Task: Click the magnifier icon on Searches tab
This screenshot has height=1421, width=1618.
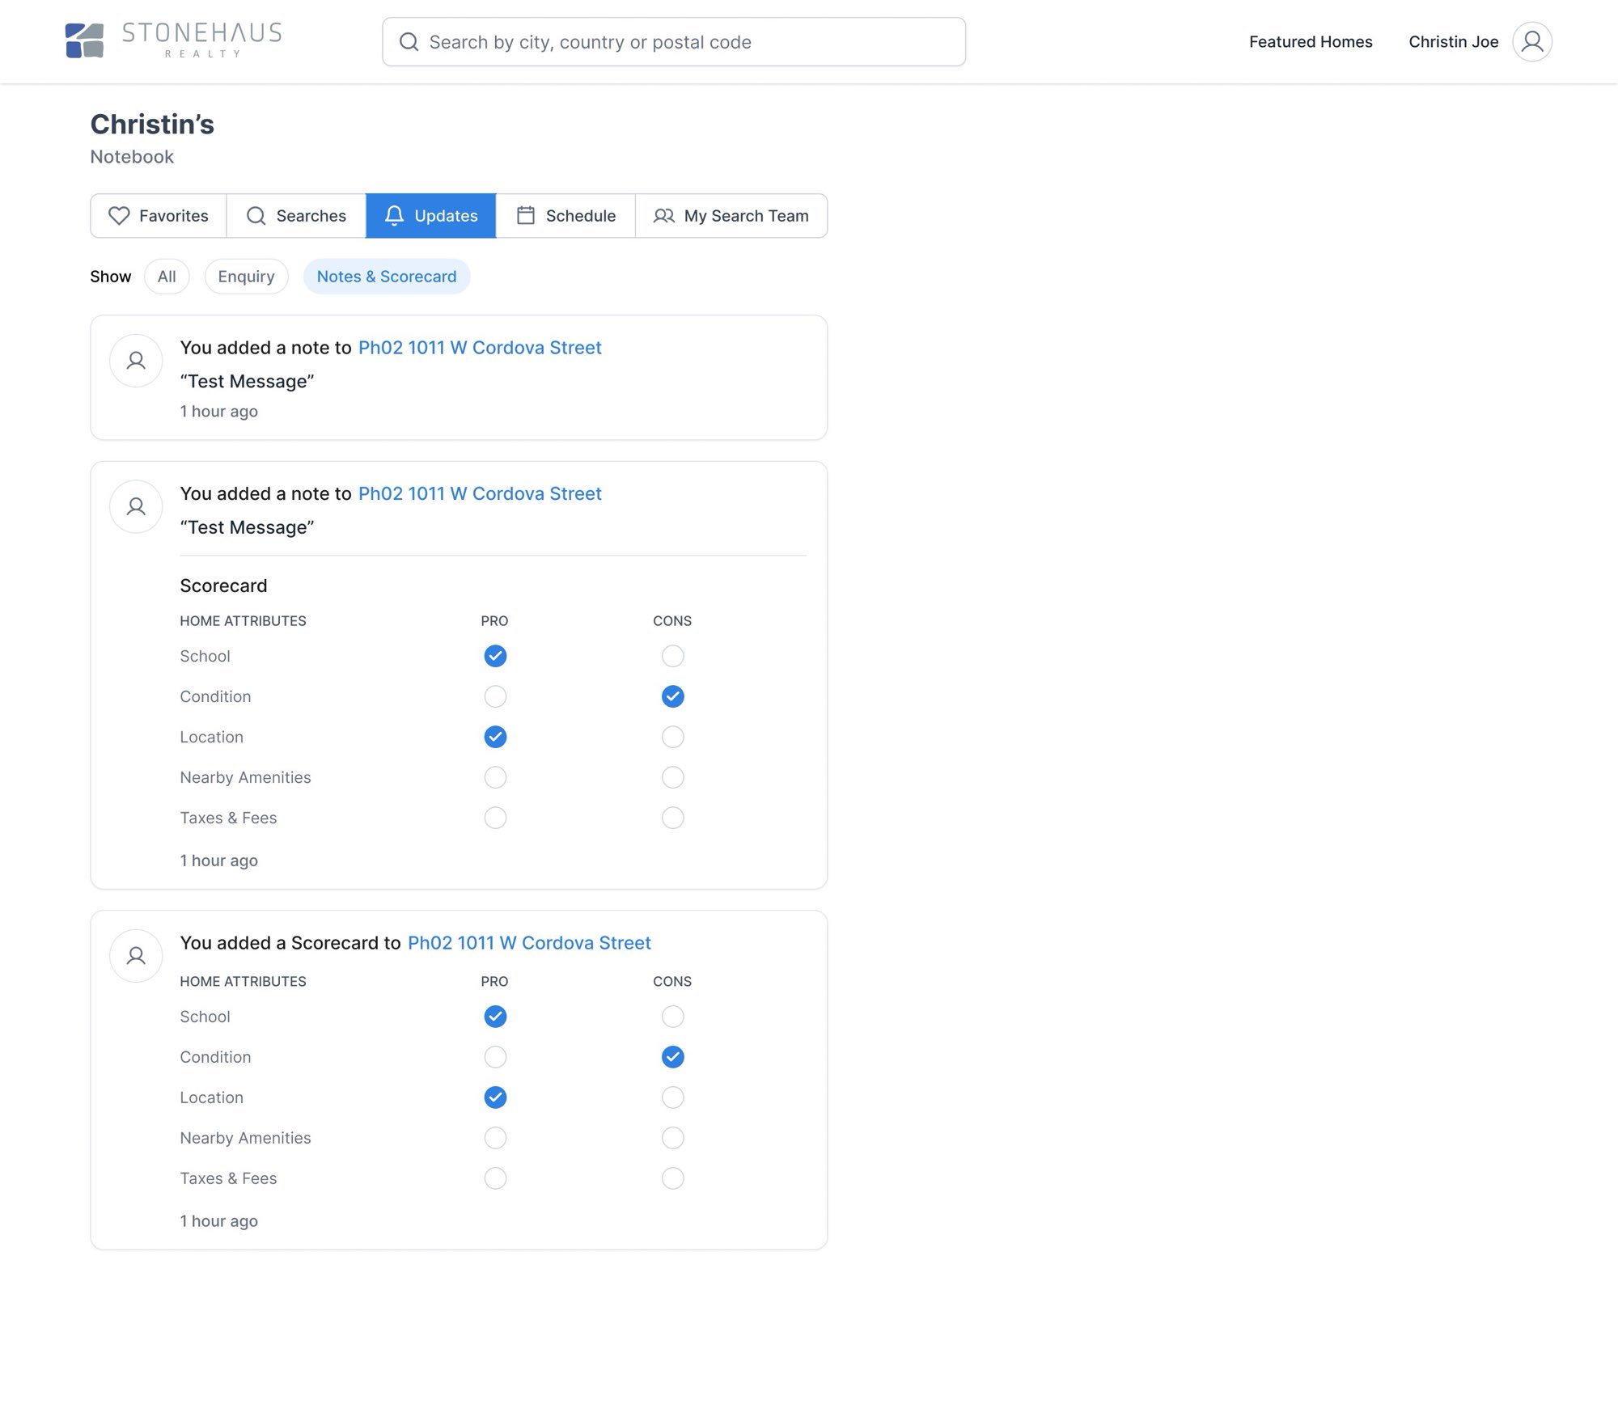Action: 256,216
